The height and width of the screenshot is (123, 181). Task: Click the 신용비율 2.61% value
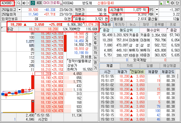[x=142, y=19]
